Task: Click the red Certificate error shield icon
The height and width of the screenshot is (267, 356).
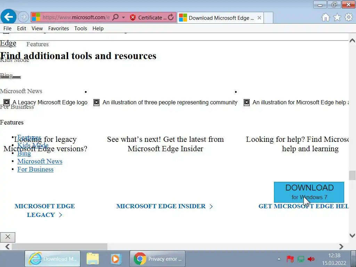Action: [133, 17]
